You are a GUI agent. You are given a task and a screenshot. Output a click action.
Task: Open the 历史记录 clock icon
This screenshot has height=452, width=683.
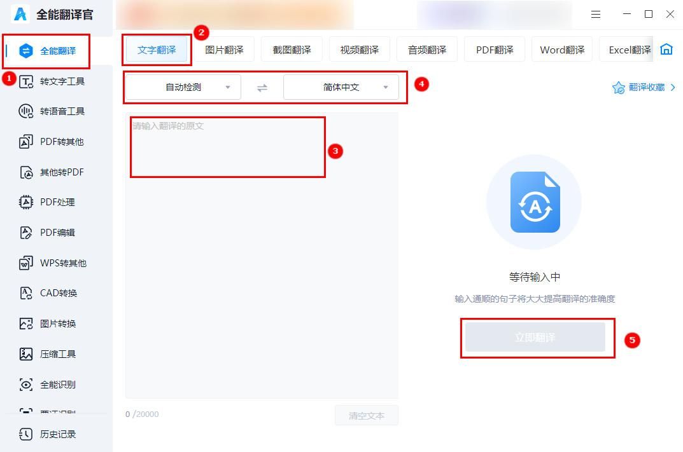[x=25, y=434]
